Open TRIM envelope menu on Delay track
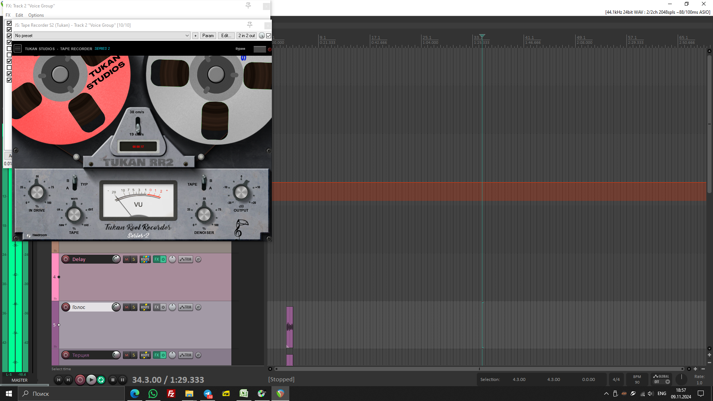Viewport: 713px width, 401px height. 186,259
